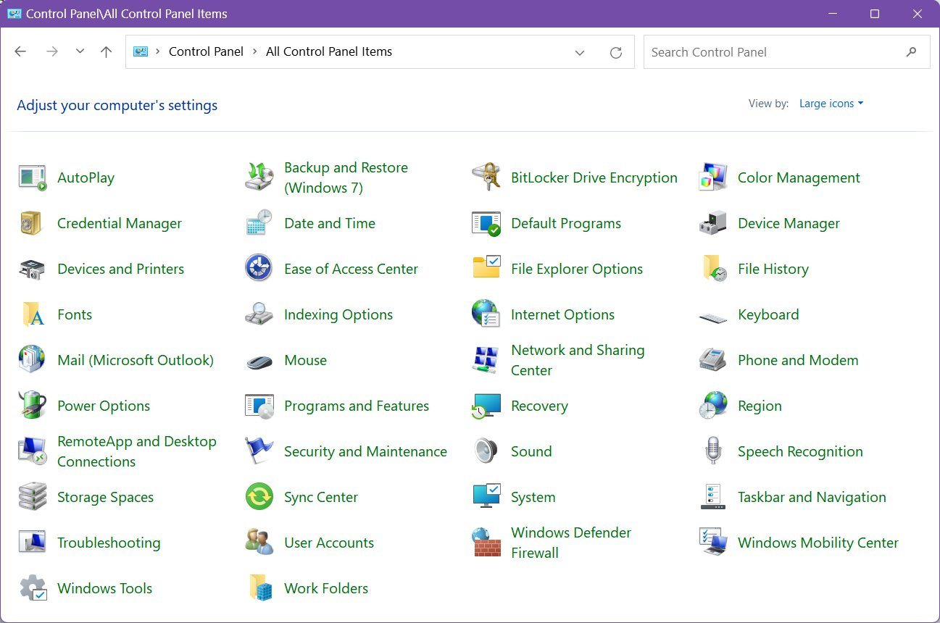Go back with the Back arrow
This screenshot has height=623, width=940.
click(x=20, y=51)
